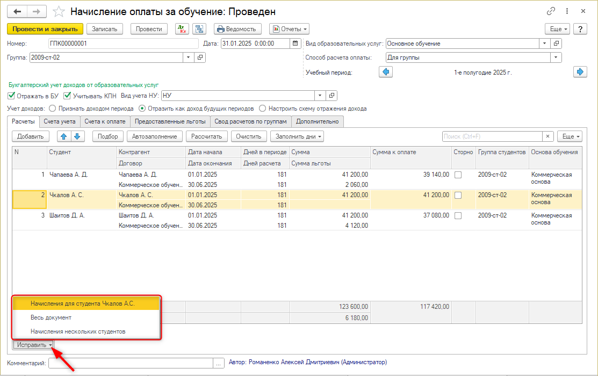Expand the Группа dropdown list
The height and width of the screenshot is (376, 598).
tap(188, 57)
